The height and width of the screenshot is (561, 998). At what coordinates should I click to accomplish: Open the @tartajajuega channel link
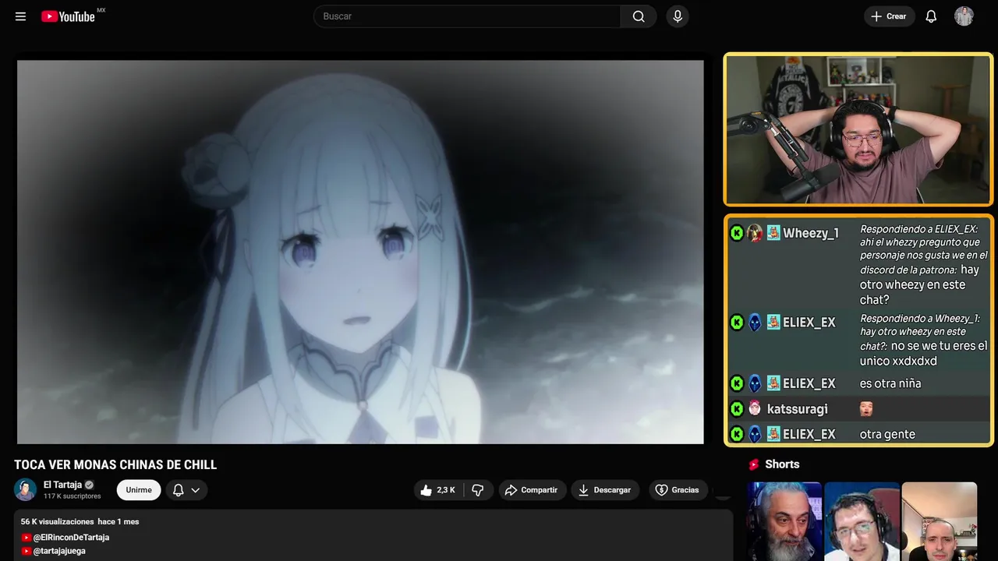pyautogui.click(x=59, y=551)
